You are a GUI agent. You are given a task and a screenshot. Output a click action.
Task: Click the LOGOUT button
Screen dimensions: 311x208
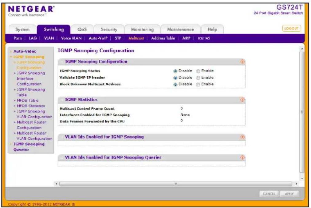[291, 28]
